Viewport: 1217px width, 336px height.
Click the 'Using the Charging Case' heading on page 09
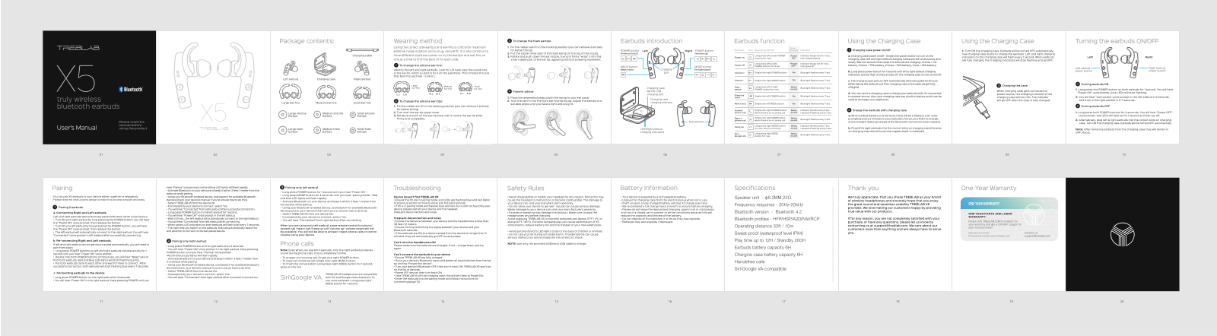(997, 41)
